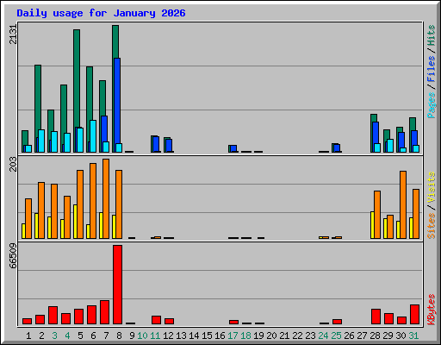Click the red "KBytes" legend label
The image size is (441, 345).
[432, 310]
